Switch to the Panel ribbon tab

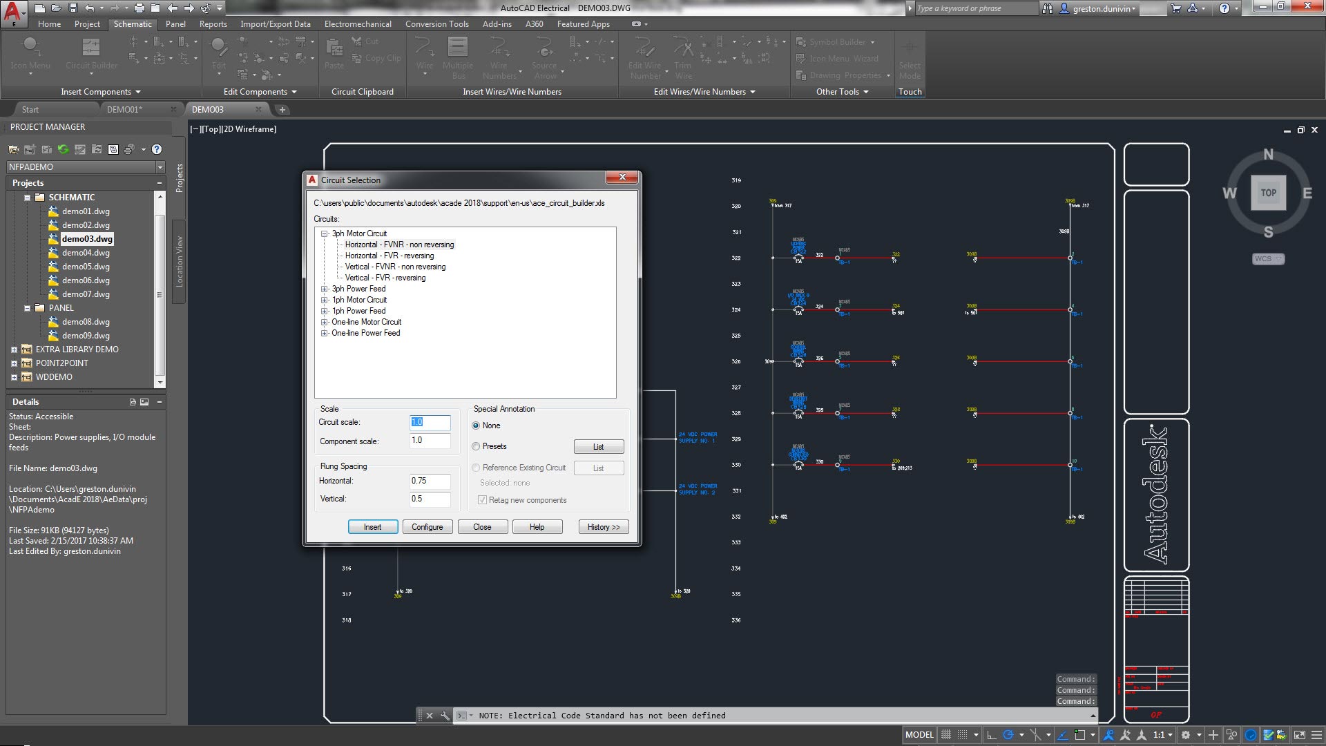pos(176,23)
